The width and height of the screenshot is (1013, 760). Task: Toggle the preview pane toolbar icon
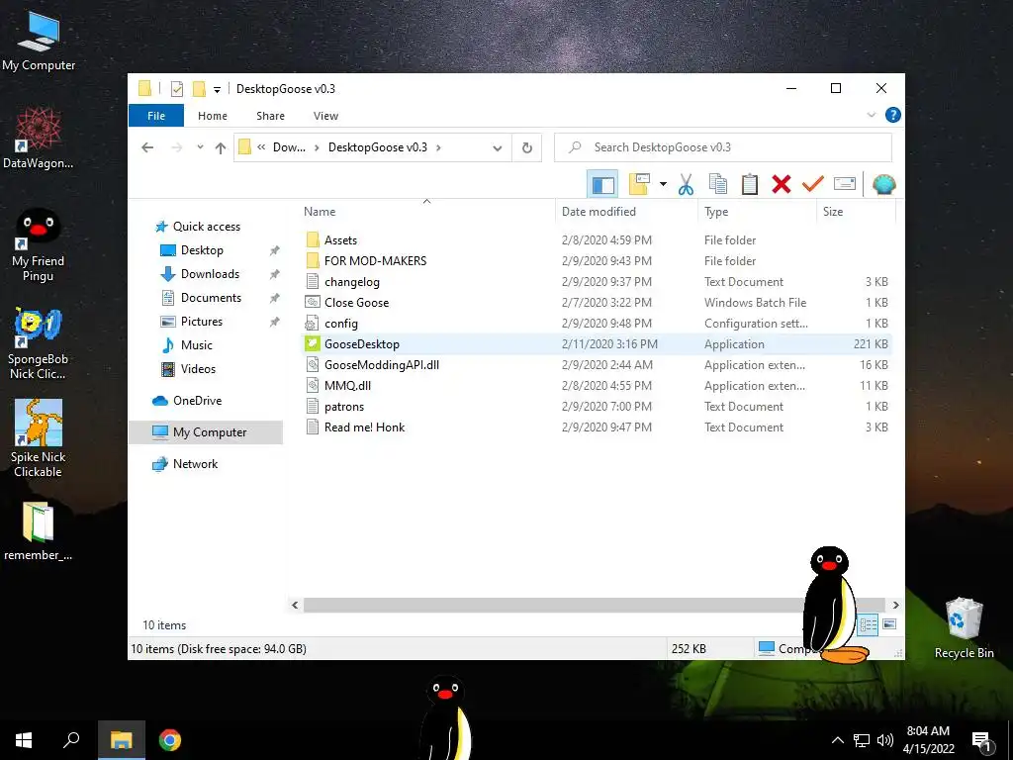pyautogui.click(x=602, y=185)
